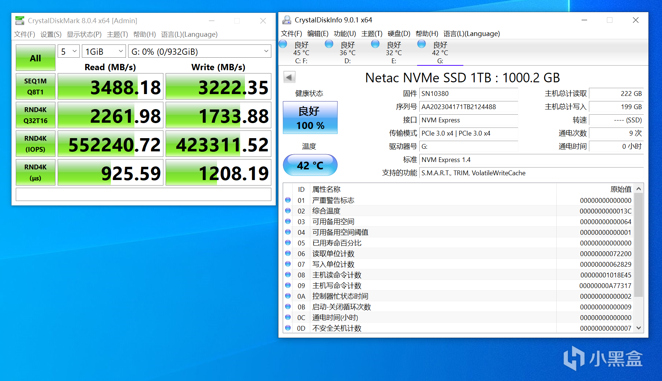Open 显示状态(P) menu in CrystalDiskMark
This screenshot has height=381, width=662.
[84, 35]
